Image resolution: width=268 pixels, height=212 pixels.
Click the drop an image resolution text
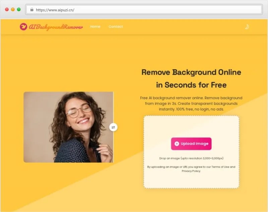click(191, 158)
